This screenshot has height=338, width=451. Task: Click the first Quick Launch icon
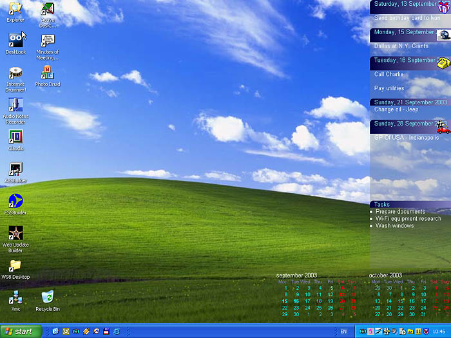coord(56,332)
